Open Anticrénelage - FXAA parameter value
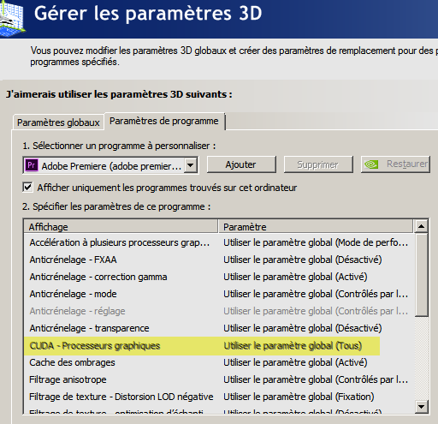The width and height of the screenshot is (438, 424). (x=302, y=260)
